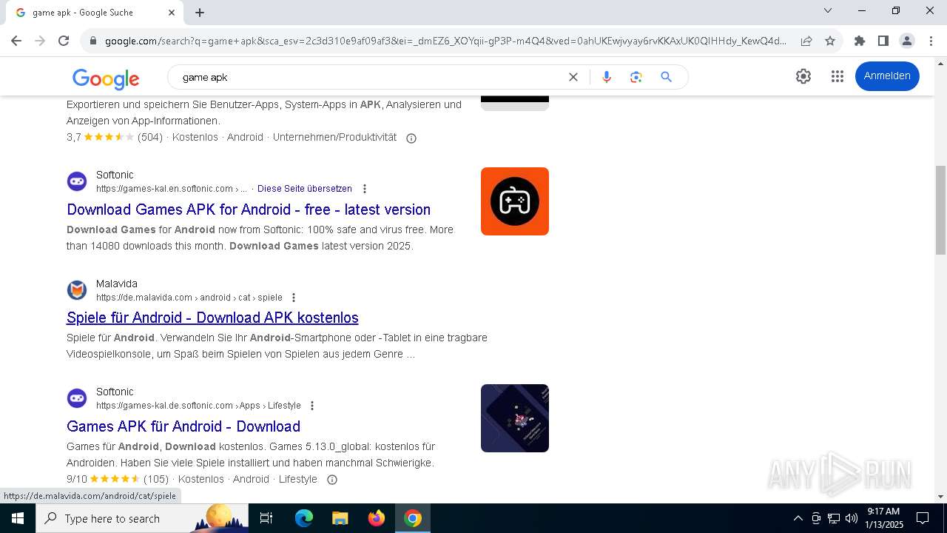Click the tab search chevron
Viewport: 947px width, 533px height.
pos(828,10)
